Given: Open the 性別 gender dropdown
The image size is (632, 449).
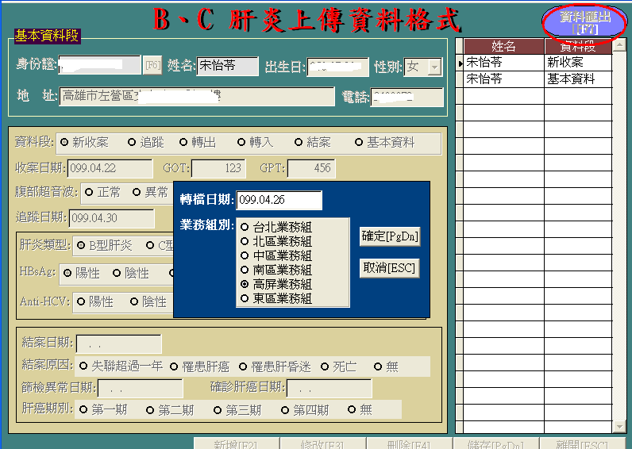Looking at the screenshot, I should coord(434,67).
